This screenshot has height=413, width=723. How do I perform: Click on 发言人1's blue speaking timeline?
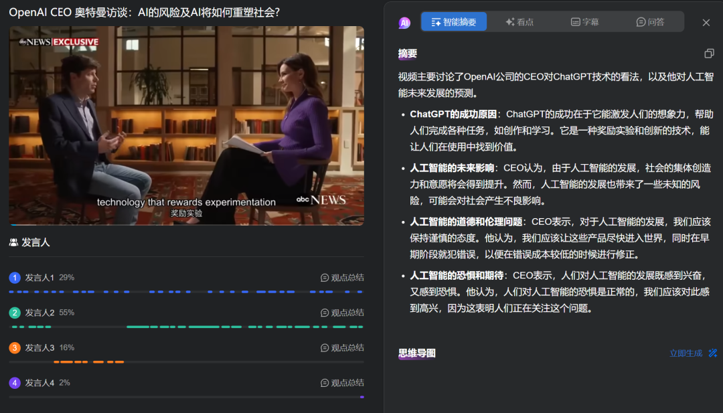tap(186, 292)
